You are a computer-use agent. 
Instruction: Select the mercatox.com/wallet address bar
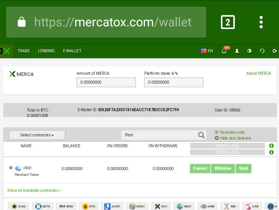106,22
